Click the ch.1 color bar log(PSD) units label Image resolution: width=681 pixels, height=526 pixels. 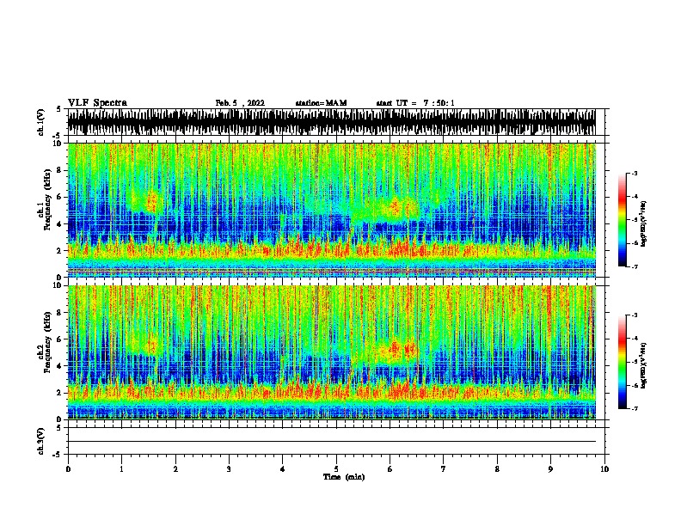(644, 224)
